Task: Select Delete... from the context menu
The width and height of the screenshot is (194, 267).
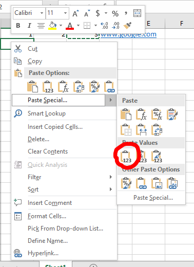Action: (38, 139)
